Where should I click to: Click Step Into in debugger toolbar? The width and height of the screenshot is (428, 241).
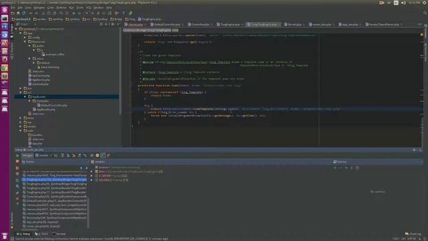[68, 155]
